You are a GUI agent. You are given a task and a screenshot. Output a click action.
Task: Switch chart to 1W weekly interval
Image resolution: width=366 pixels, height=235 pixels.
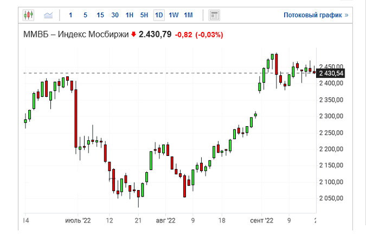174,15
